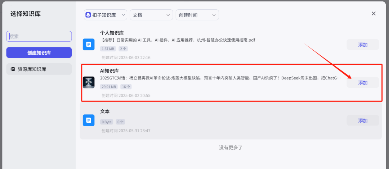This screenshot has height=169, width=389.
Task: Click the 0 Byte size tag
Action: [107, 122]
